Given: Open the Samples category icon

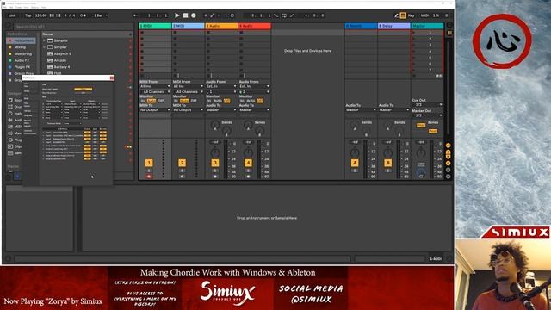Looking at the screenshot, I should click(x=10, y=153).
